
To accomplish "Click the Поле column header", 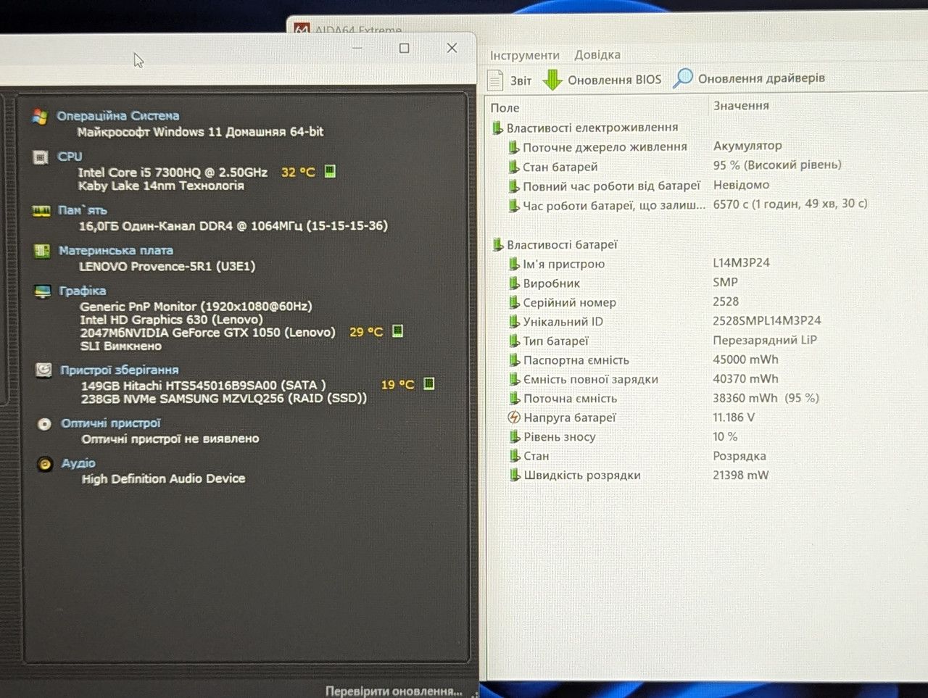I will [x=505, y=108].
